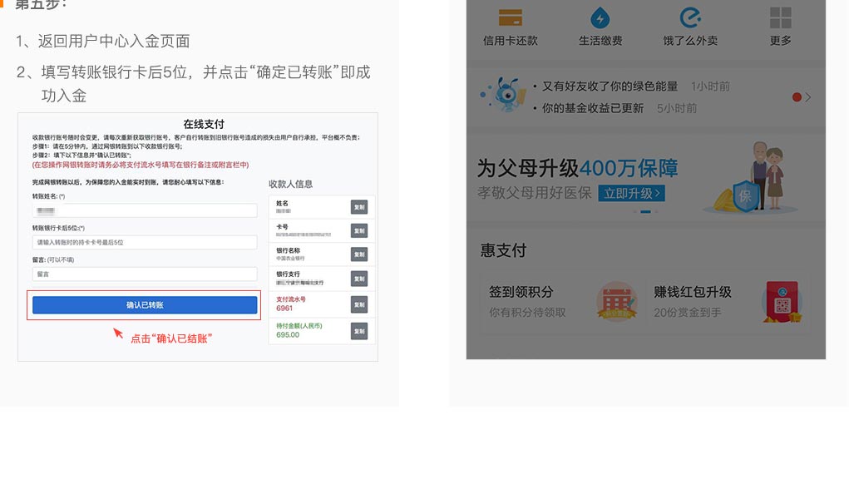849x499 pixels.
Task: Click the 赚钱红包升级 red envelope icon
Action: [780, 301]
